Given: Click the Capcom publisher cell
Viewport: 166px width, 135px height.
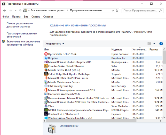Looking at the screenshot, I should 116,114.
